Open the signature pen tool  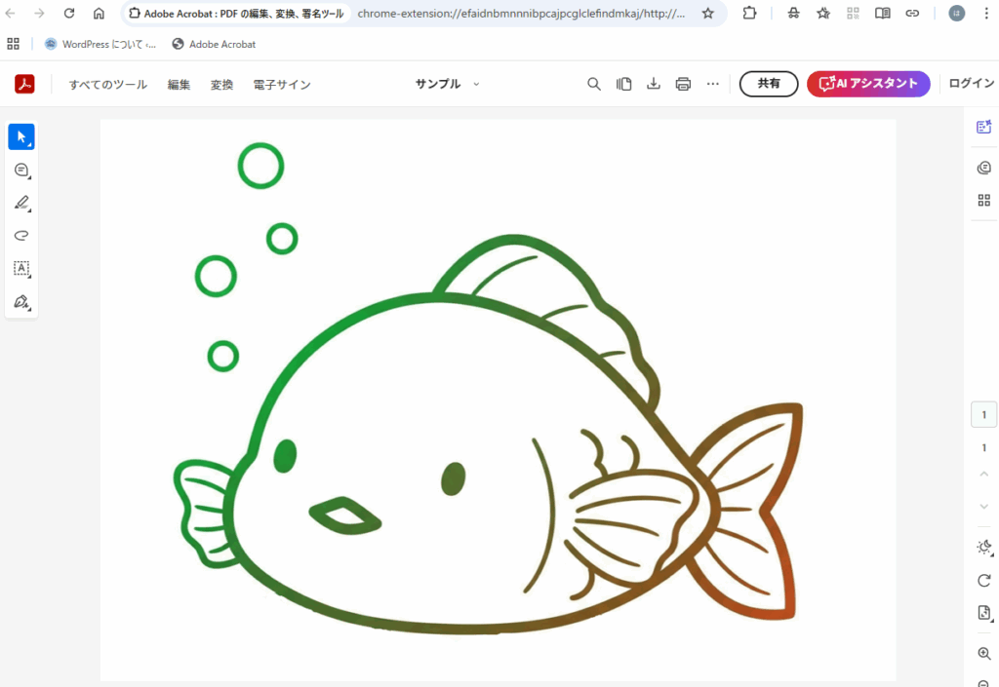(21, 302)
